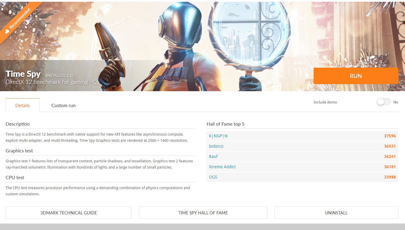This screenshot has height=230, width=405.
Task: Click the Description heading
Action: click(18, 124)
